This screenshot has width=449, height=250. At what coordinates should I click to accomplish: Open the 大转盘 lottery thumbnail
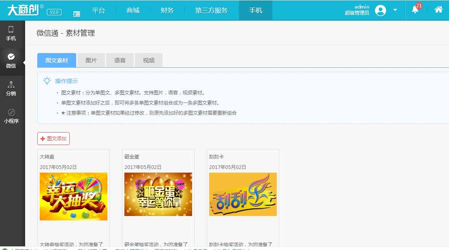click(73, 197)
